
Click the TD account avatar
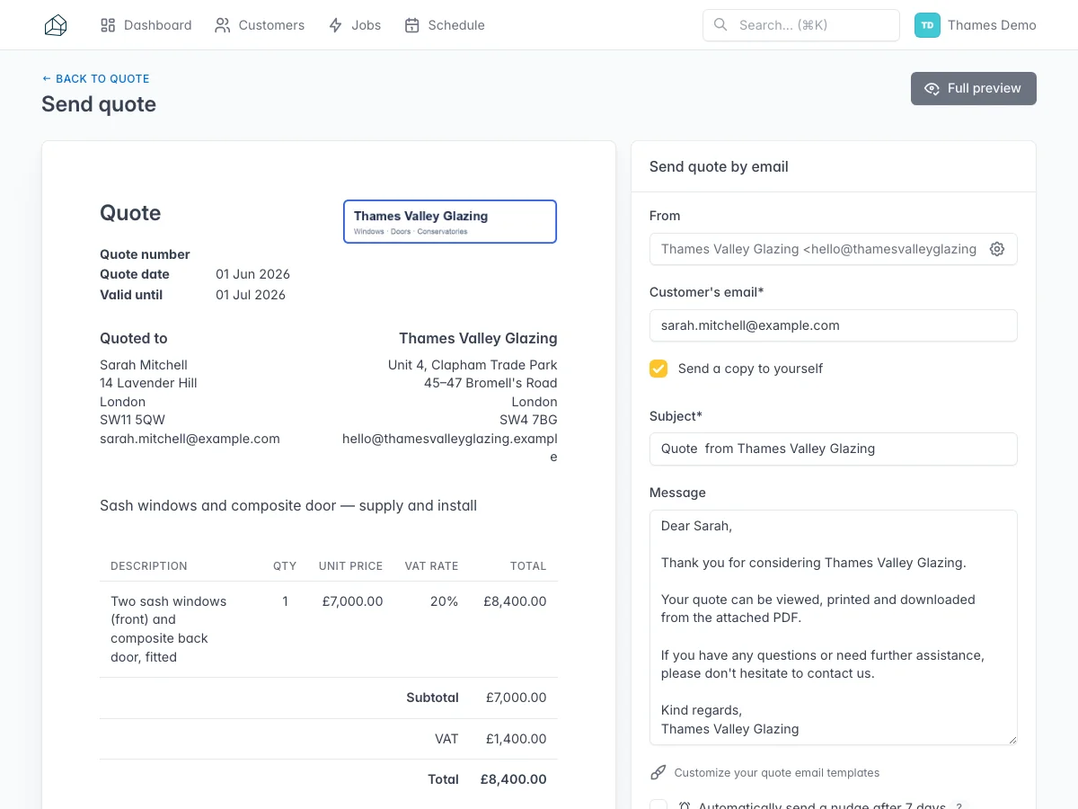(927, 25)
